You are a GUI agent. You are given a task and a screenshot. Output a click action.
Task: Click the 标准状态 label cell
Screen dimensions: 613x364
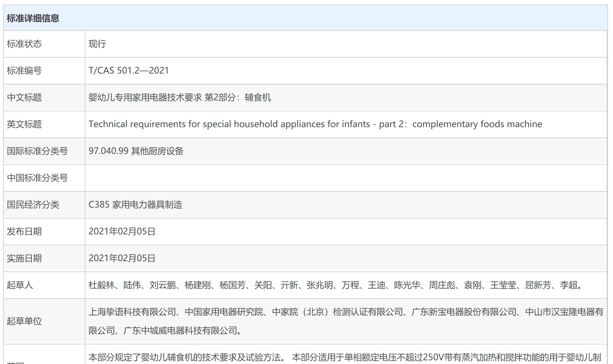coord(24,44)
